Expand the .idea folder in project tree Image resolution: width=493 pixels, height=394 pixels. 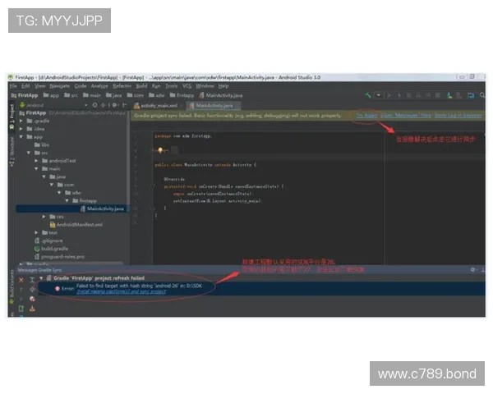pos(21,129)
